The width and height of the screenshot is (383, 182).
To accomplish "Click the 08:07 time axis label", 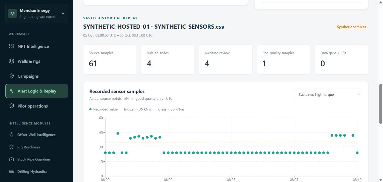I will [294, 180].
